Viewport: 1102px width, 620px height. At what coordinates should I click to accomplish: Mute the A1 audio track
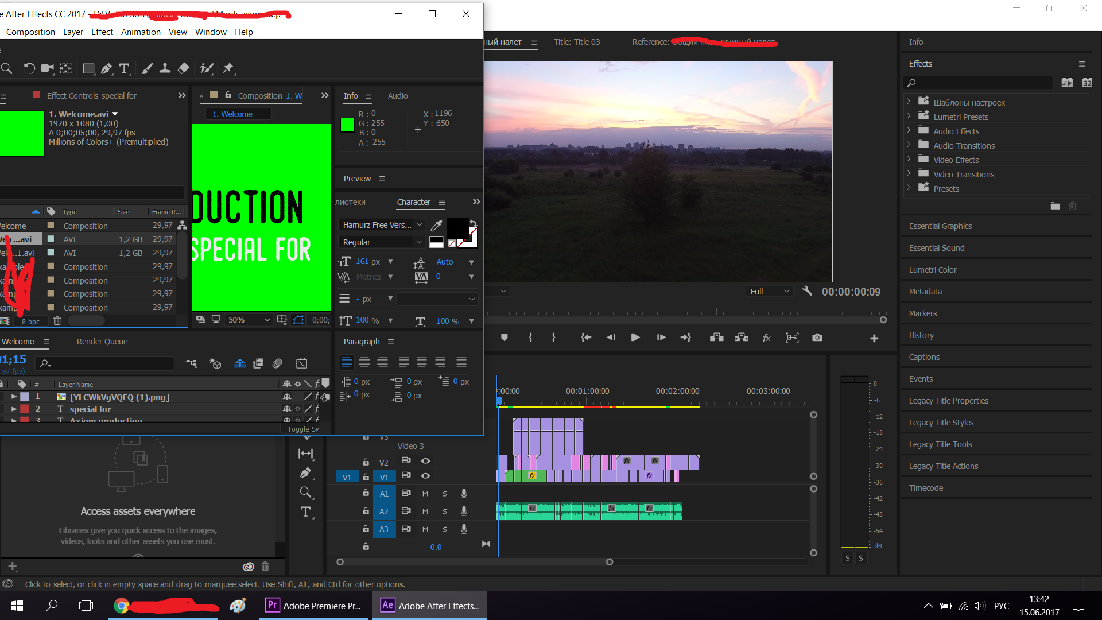point(425,494)
